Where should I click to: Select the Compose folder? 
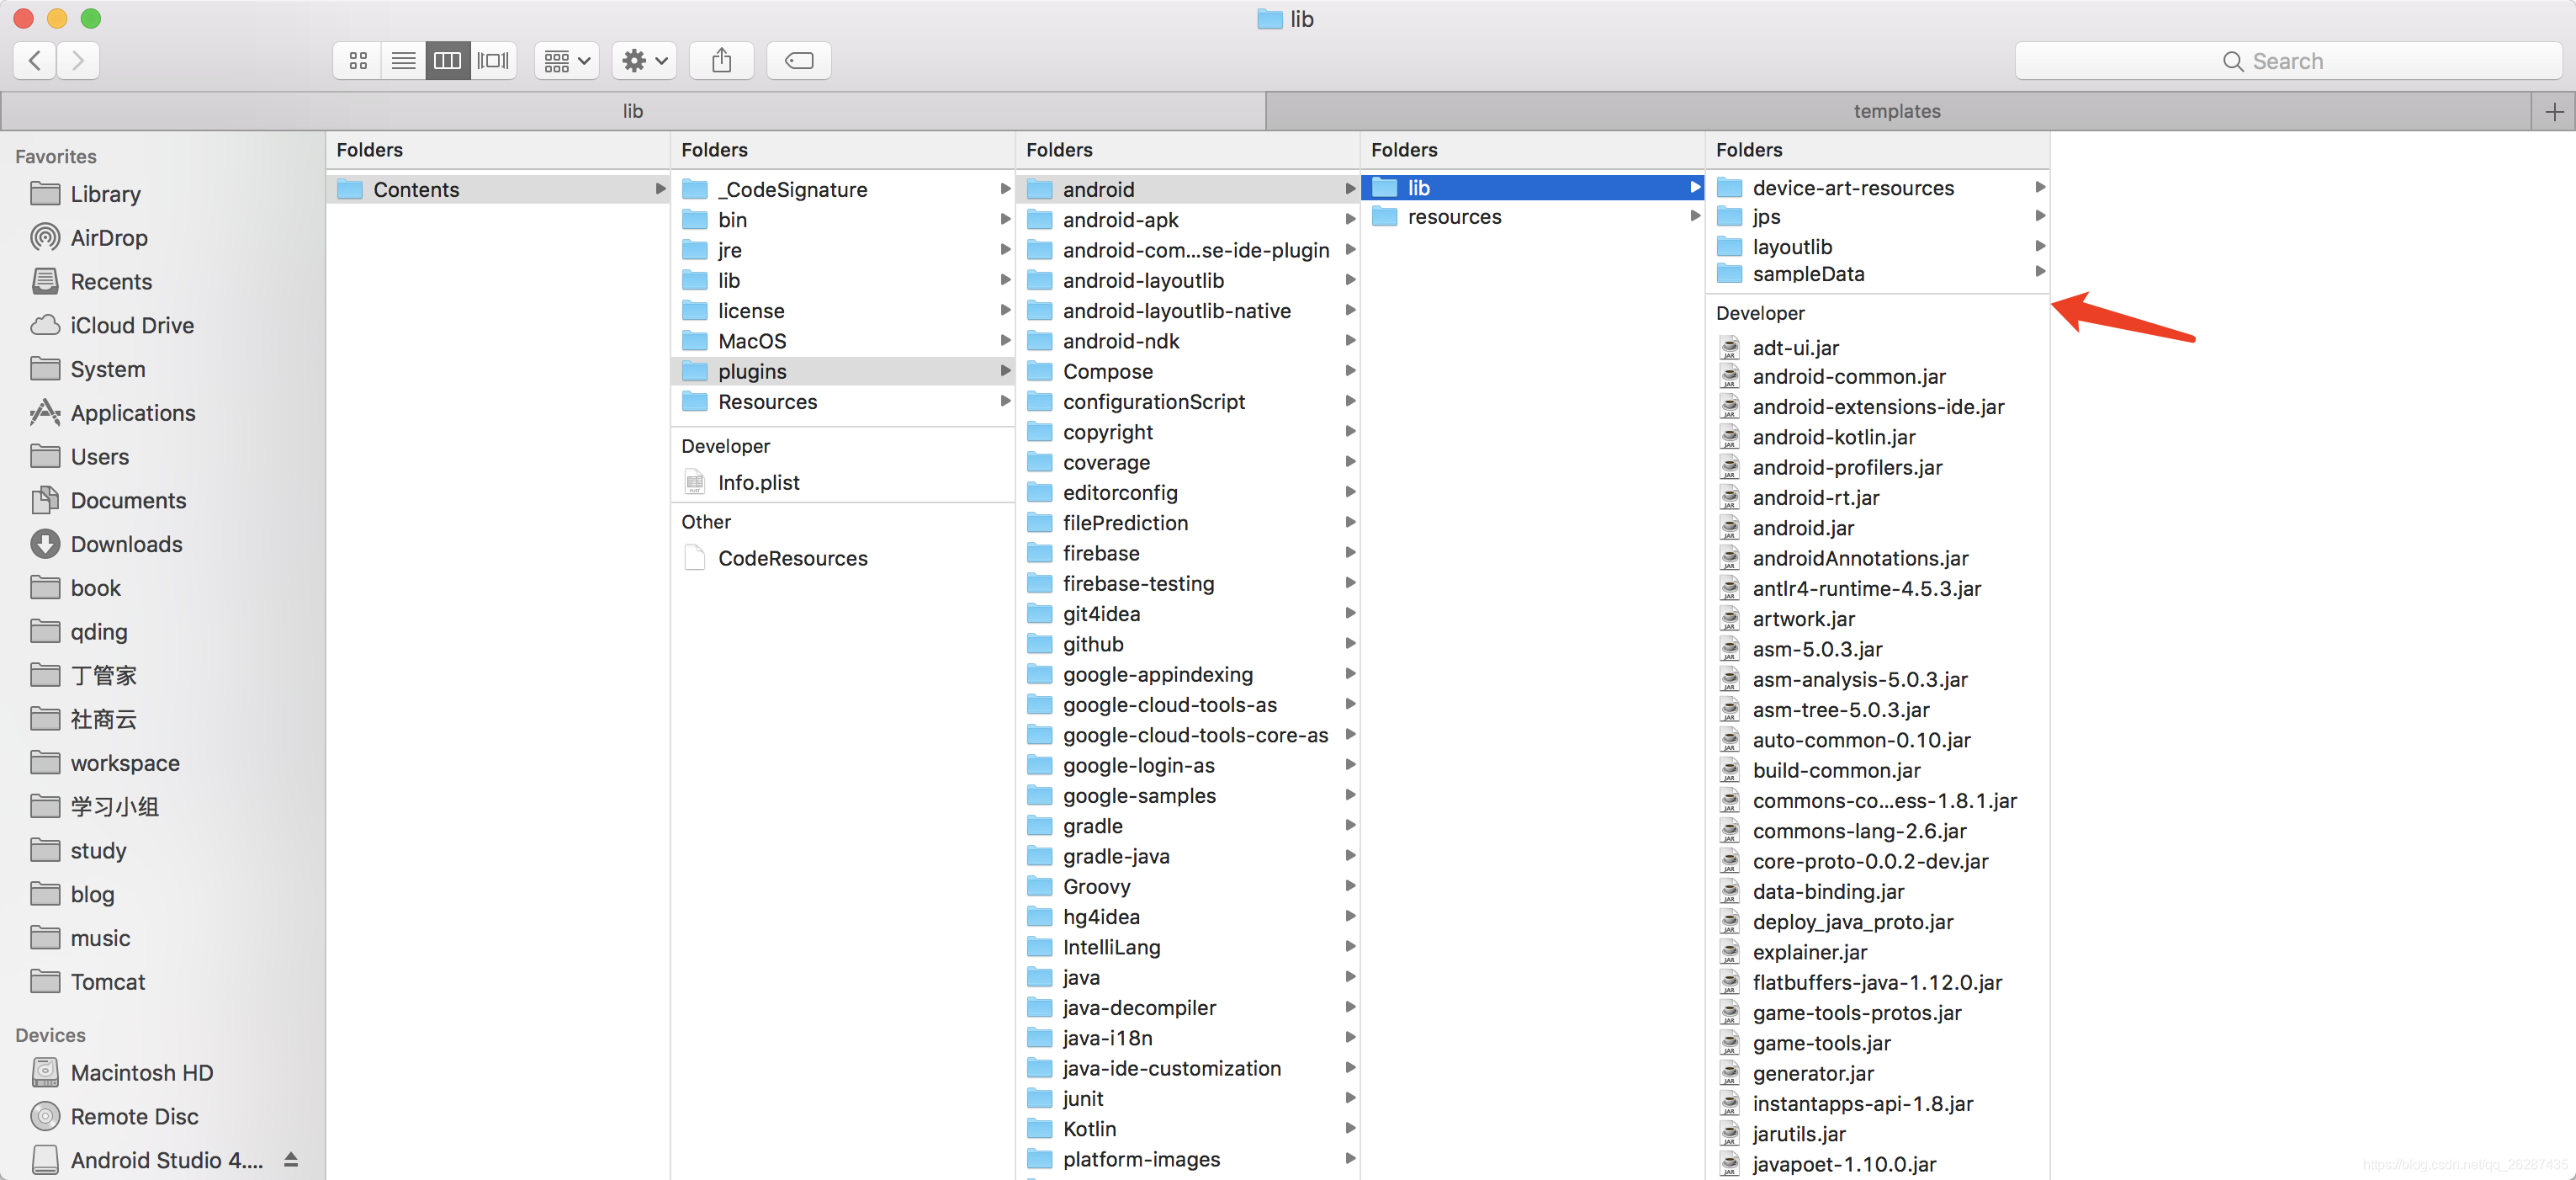(x=1187, y=371)
